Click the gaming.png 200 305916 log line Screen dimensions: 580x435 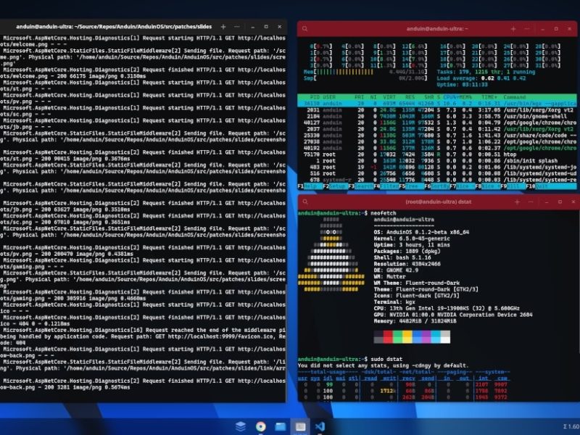73,299
